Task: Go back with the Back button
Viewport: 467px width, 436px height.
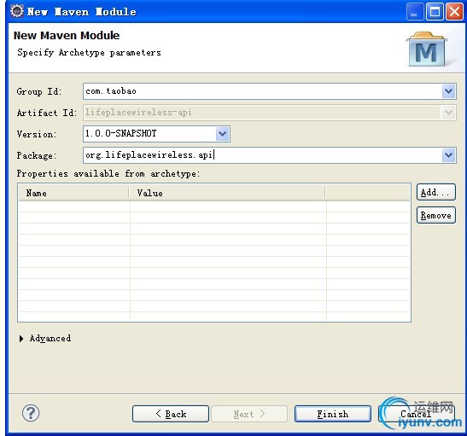Action: tap(171, 414)
